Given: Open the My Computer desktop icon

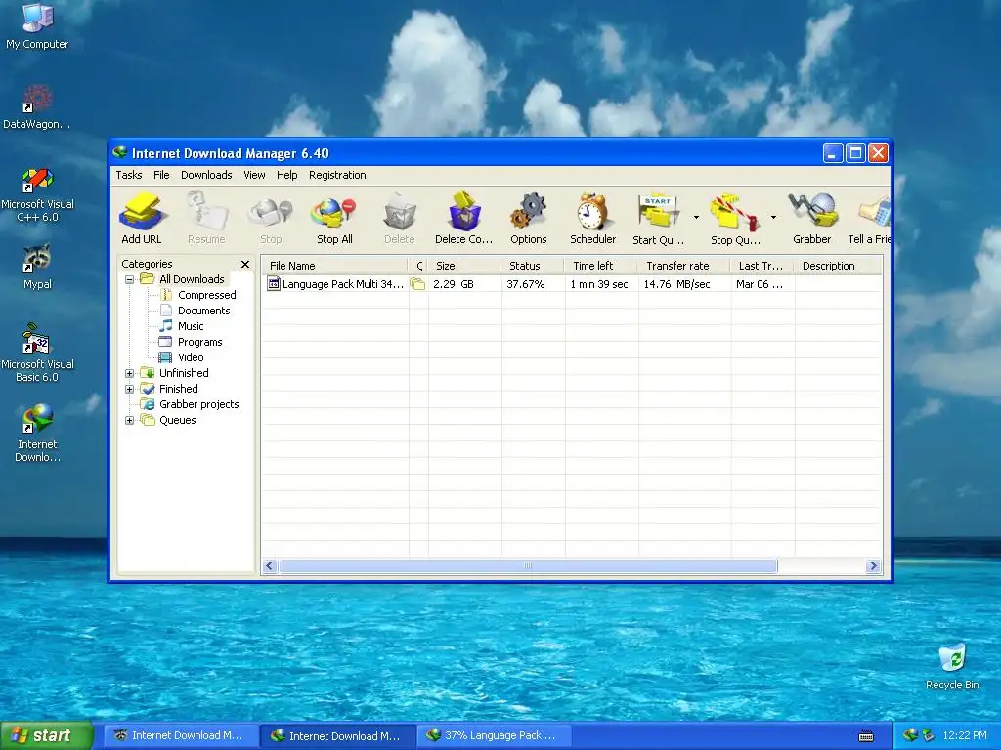Looking at the screenshot, I should coord(37,26).
